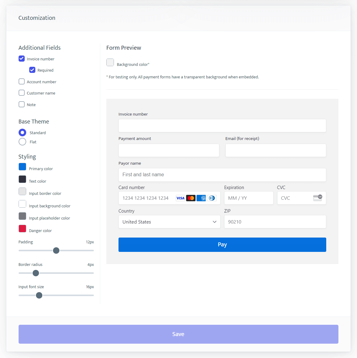This screenshot has width=357, height=358.
Task: Open the Country dropdown
Action: pos(169,222)
